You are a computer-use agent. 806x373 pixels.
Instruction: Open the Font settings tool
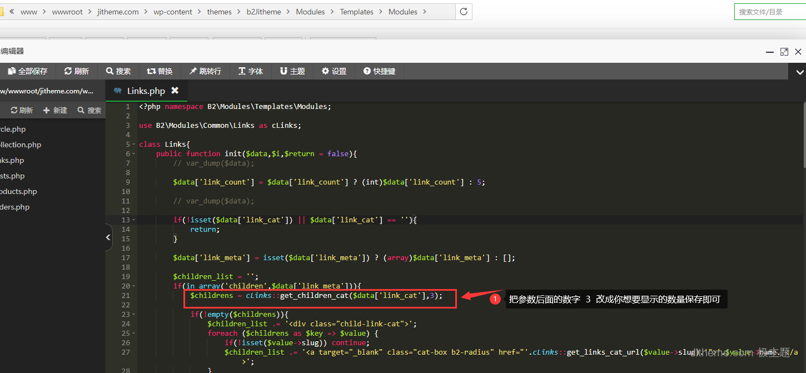[251, 71]
